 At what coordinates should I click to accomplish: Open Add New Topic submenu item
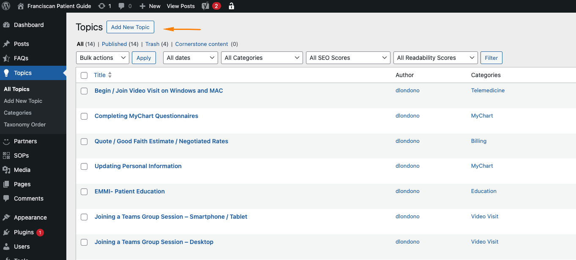click(x=23, y=101)
